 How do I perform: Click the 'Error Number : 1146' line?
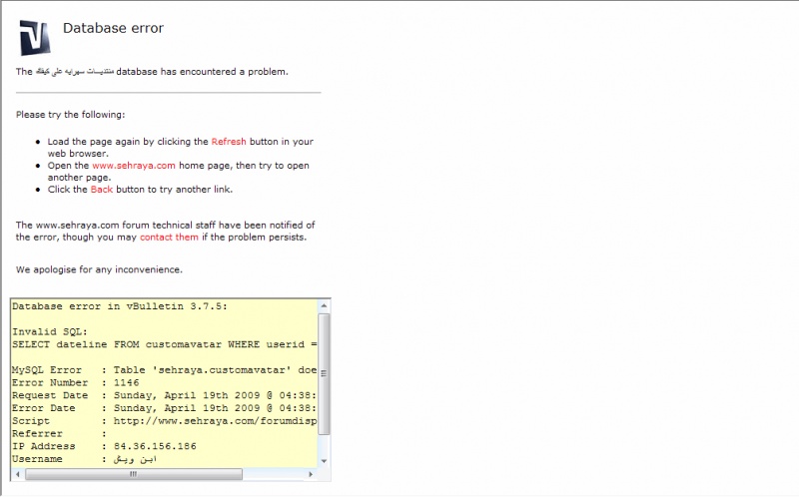76,382
